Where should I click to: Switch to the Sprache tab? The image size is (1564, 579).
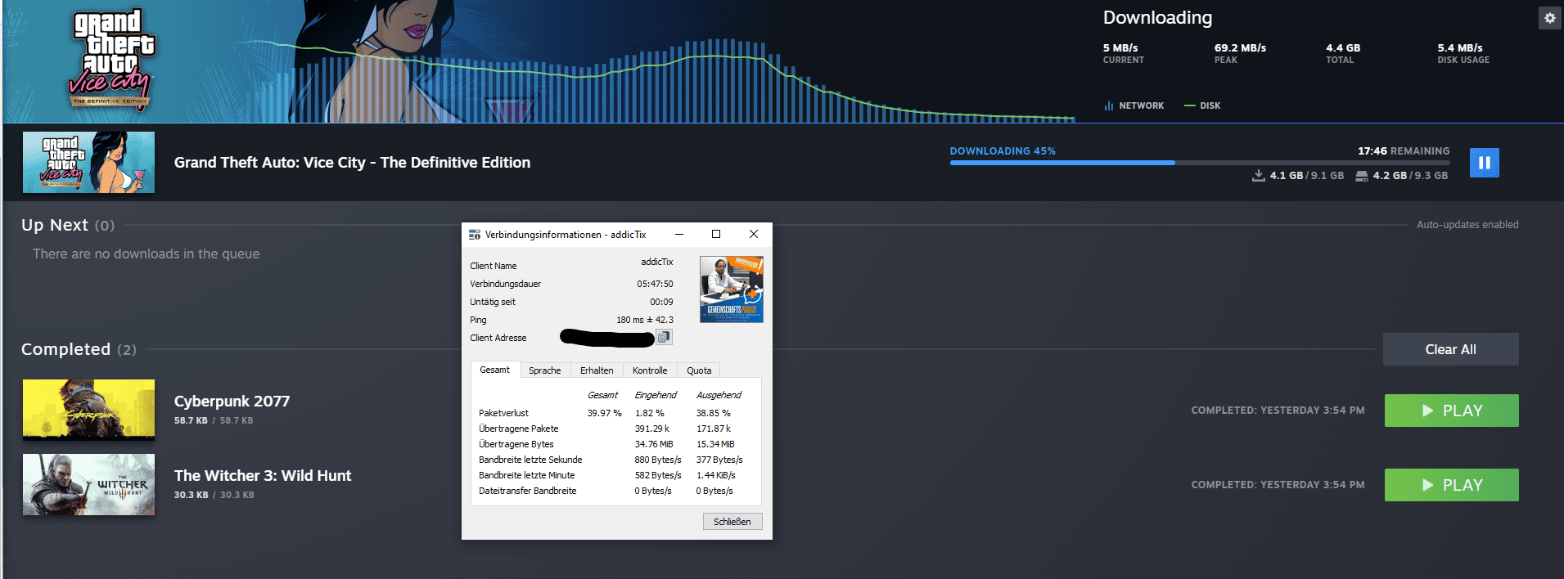coord(545,370)
